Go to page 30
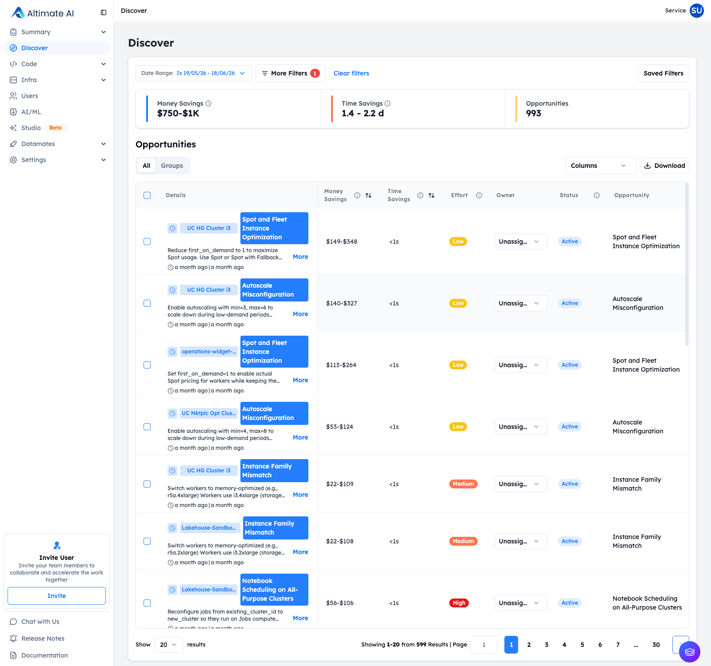The height and width of the screenshot is (666, 711). coord(656,645)
